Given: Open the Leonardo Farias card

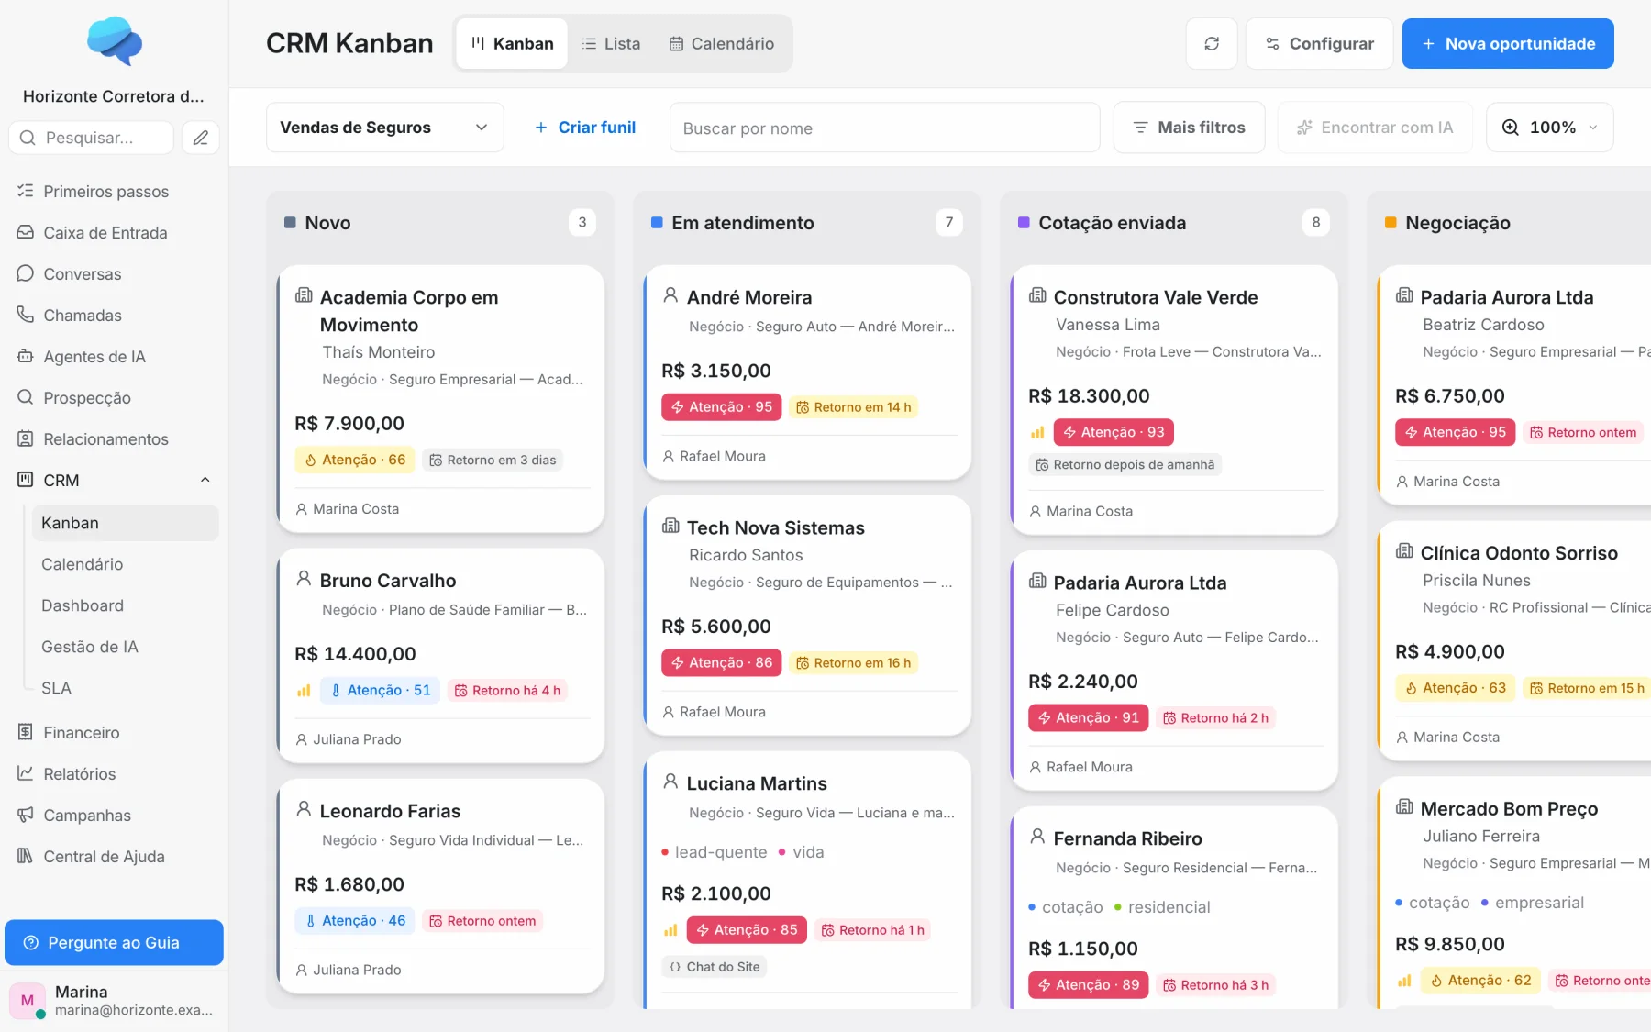Looking at the screenshot, I should tap(440, 885).
